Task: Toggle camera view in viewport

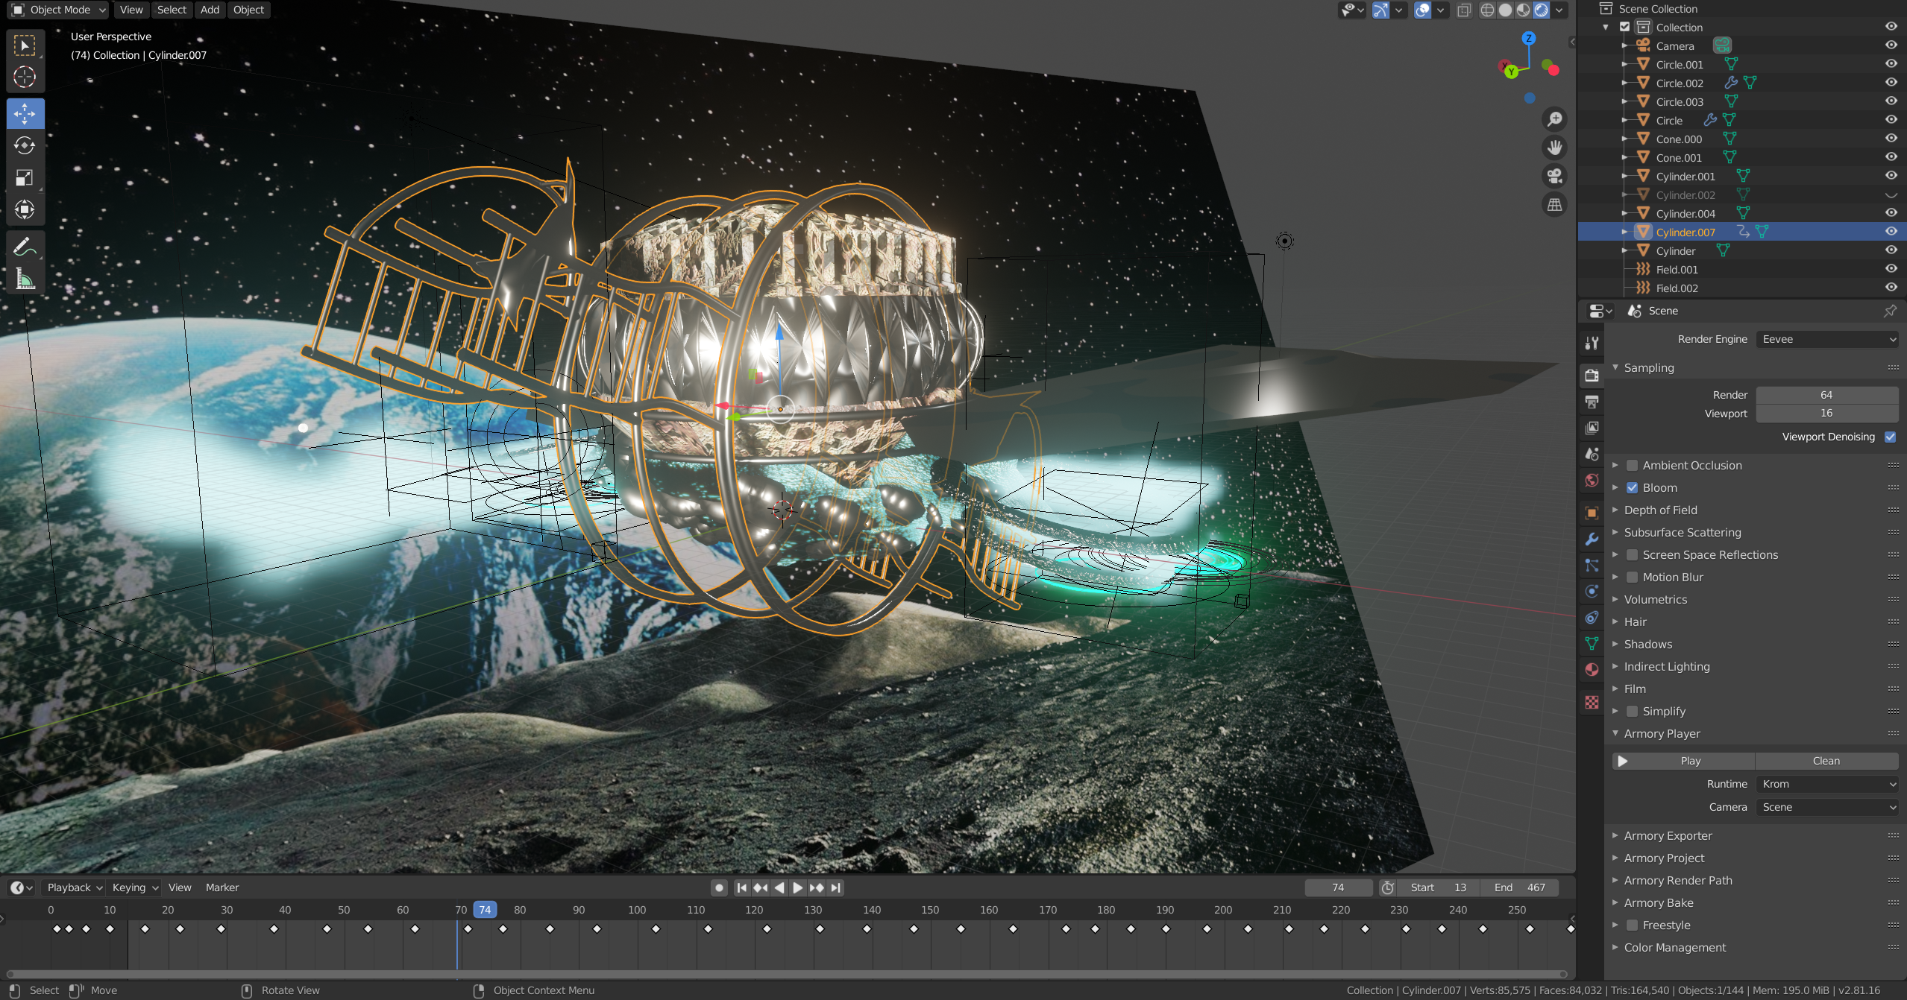Action: coord(1554,176)
